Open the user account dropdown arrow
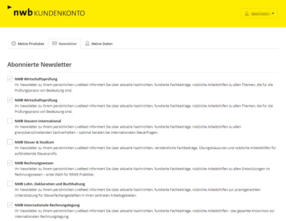The width and height of the screenshot is (286, 221). pyautogui.click(x=273, y=14)
